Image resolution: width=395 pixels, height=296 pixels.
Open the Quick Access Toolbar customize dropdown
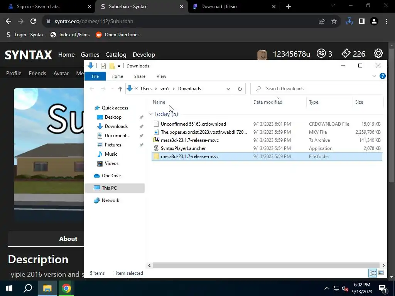coord(119,66)
